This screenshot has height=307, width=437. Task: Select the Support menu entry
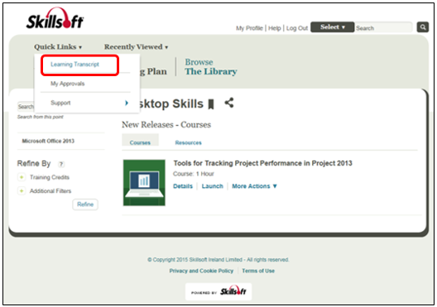[60, 103]
